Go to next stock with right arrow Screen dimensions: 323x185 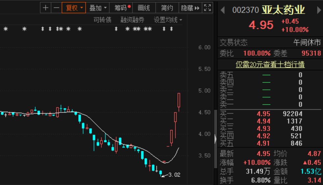click(319, 10)
